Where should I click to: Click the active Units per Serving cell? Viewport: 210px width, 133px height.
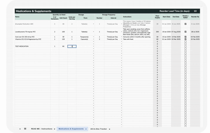pos(72,46)
